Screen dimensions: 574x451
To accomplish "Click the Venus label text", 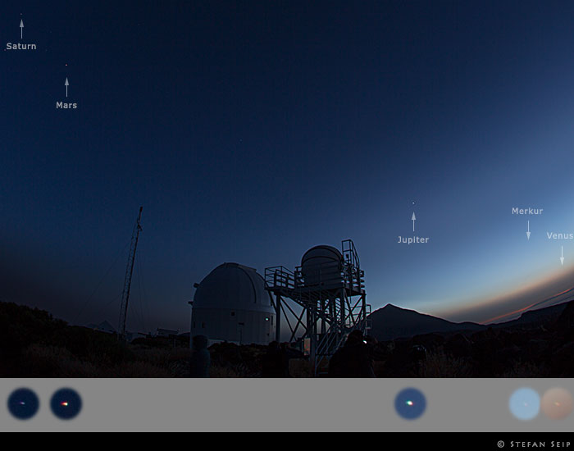I will pyautogui.click(x=560, y=236).
